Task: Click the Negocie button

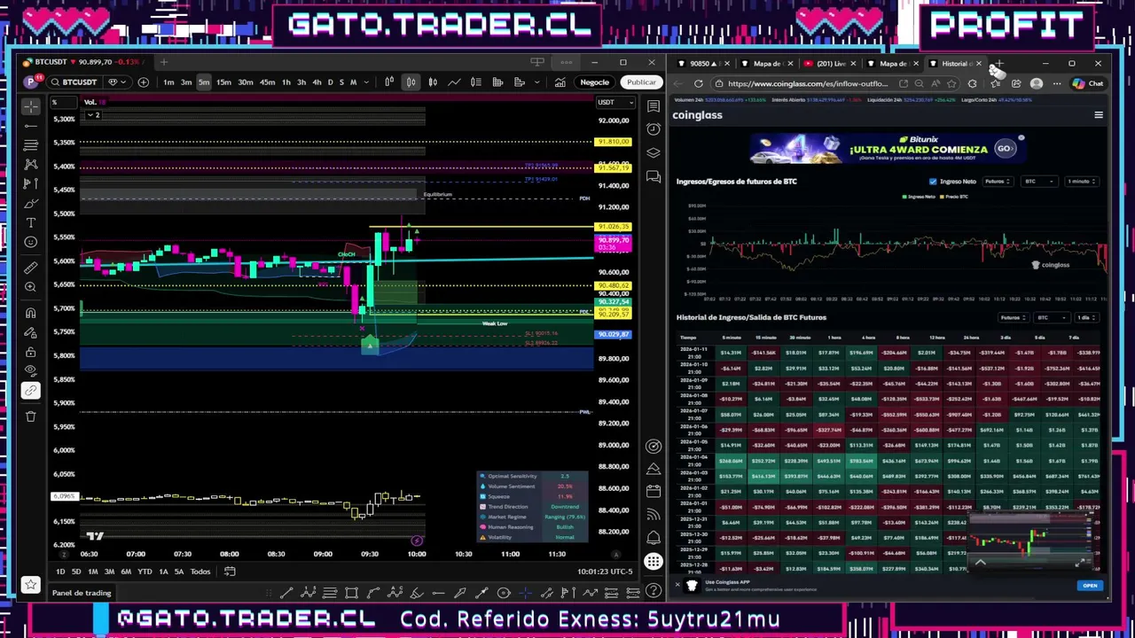Action: (x=594, y=82)
